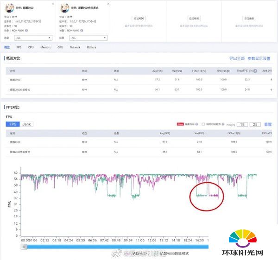This screenshot has width=278, height=260.
Task: Click 33.1 Var(FPS) in the overview table
Action: pyautogui.click(x=177, y=90)
